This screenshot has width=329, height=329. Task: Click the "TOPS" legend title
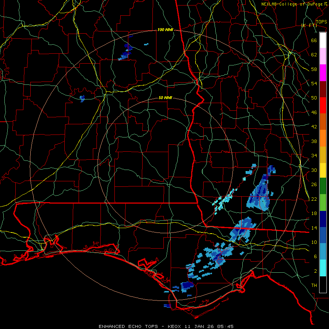pos(321,22)
